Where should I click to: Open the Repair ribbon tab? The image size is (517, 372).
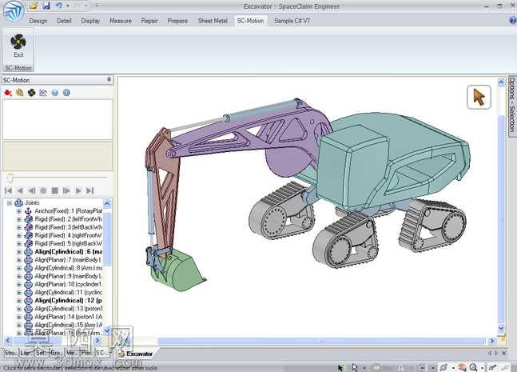click(149, 21)
